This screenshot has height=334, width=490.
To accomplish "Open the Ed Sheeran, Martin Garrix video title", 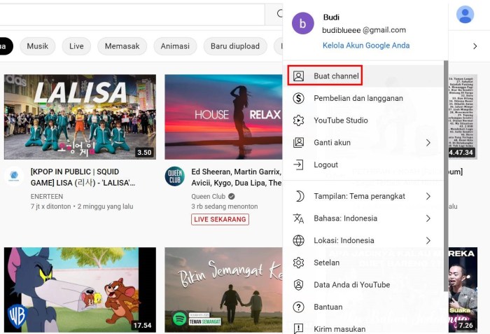I will pos(237,177).
